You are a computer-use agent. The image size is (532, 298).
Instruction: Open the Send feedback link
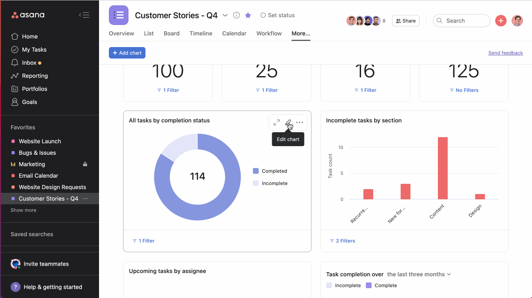click(505, 53)
